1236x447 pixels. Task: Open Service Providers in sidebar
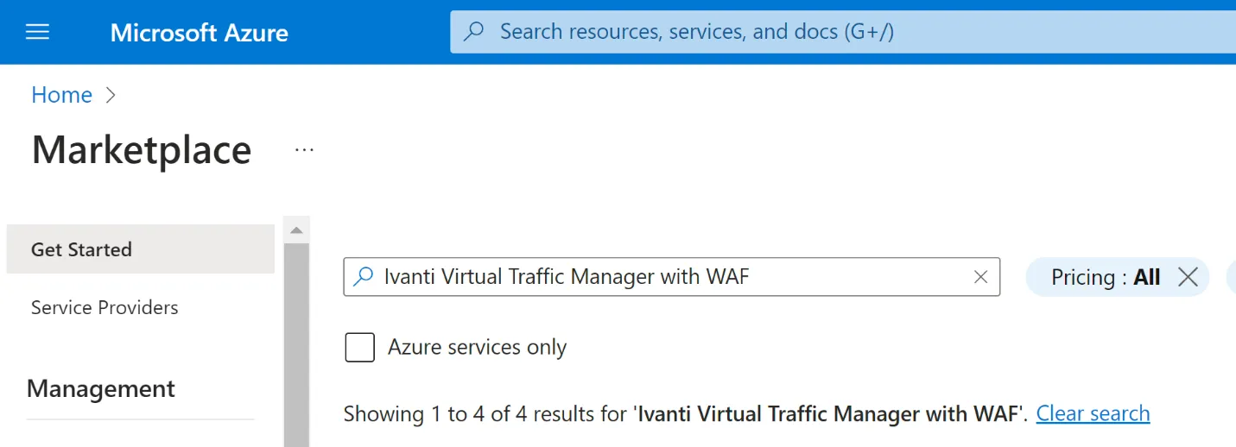(x=105, y=307)
